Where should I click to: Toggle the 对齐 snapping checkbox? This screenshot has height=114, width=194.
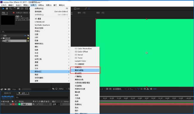point(75,9)
